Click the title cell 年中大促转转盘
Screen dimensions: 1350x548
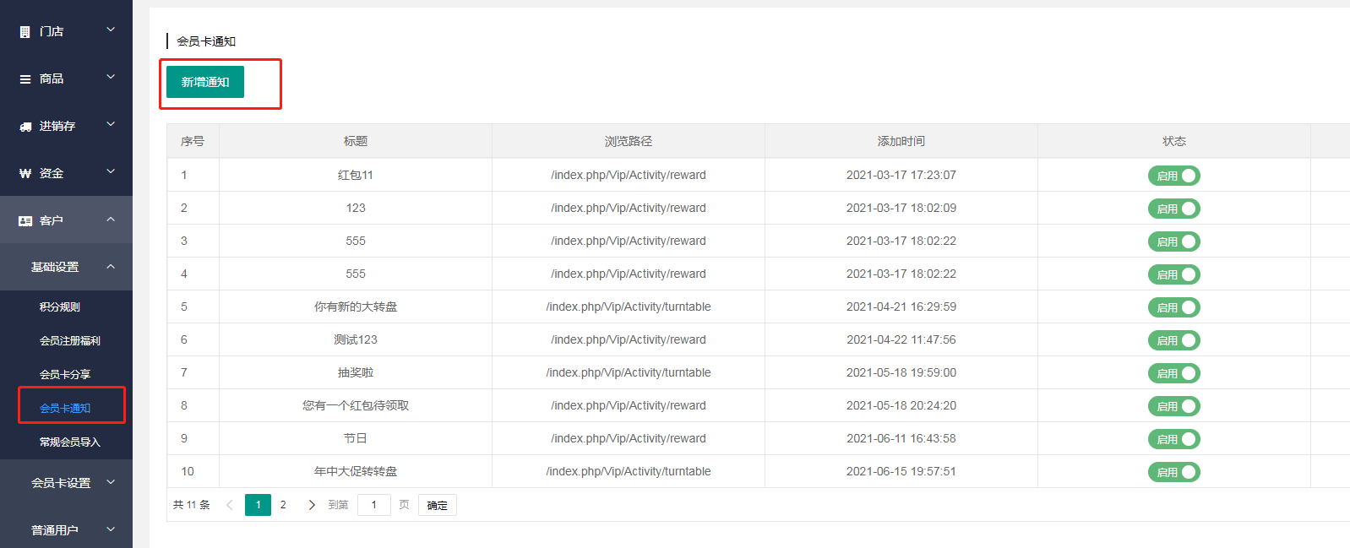coord(356,471)
